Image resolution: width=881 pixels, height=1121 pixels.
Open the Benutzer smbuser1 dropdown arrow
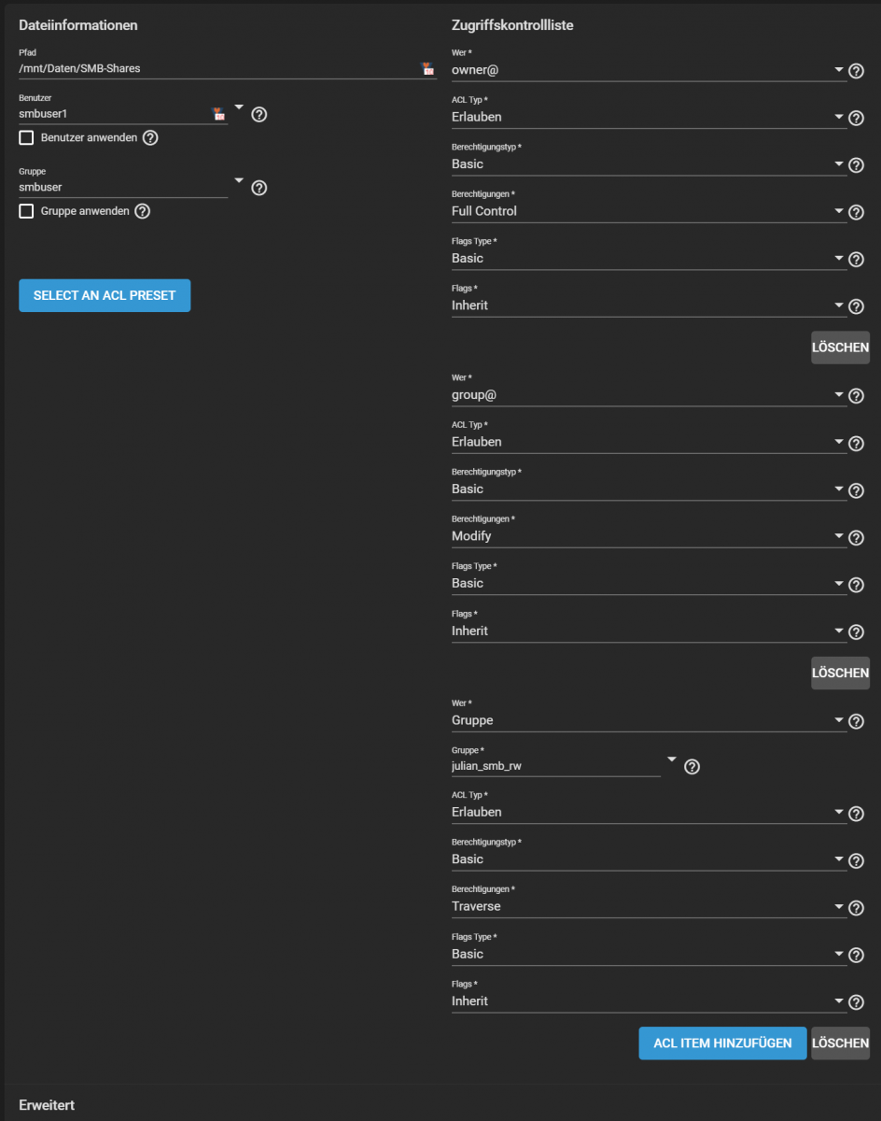[x=238, y=107]
